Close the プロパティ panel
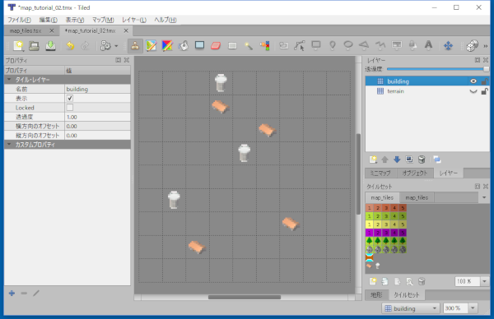This screenshot has height=319, width=494. coord(127,60)
